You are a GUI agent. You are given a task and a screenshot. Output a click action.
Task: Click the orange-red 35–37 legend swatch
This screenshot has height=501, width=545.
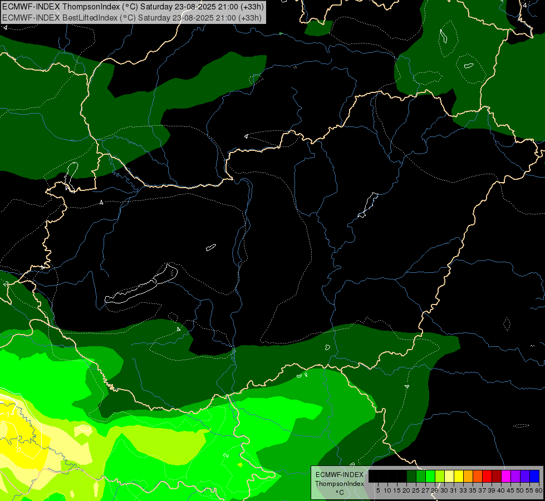(478, 476)
